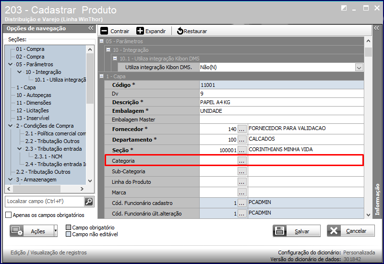Select 02 - Compra section
The image size is (384, 264).
coord(30,57)
